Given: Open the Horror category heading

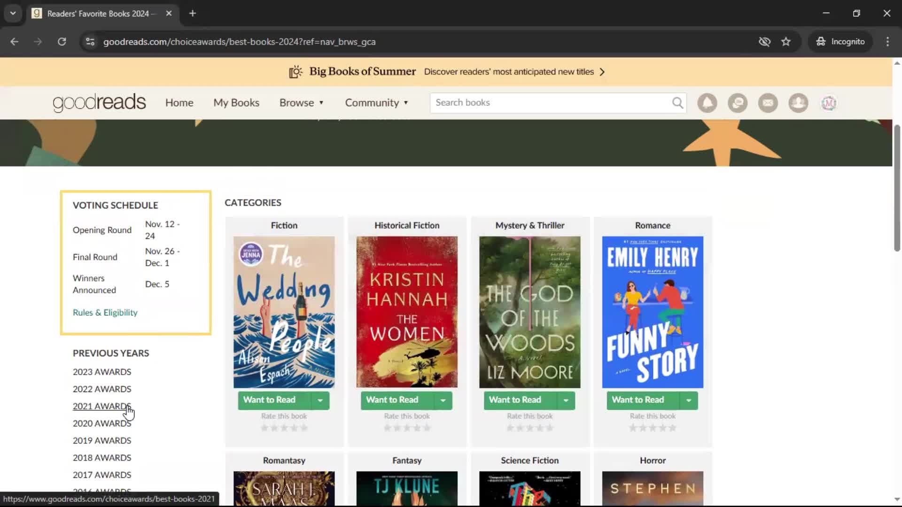Looking at the screenshot, I should pyautogui.click(x=653, y=461).
